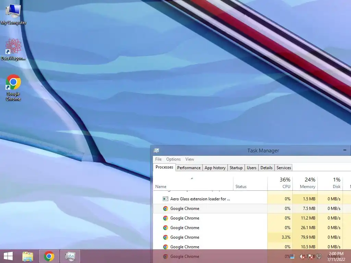Click Chrome icon in the 79.9 MB row
351x263 pixels.
pyautogui.click(x=166, y=237)
